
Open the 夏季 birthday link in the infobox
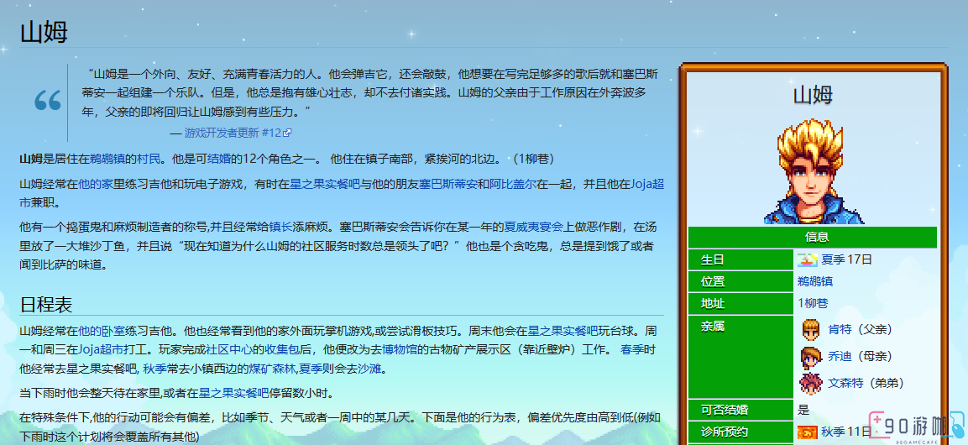point(833,259)
